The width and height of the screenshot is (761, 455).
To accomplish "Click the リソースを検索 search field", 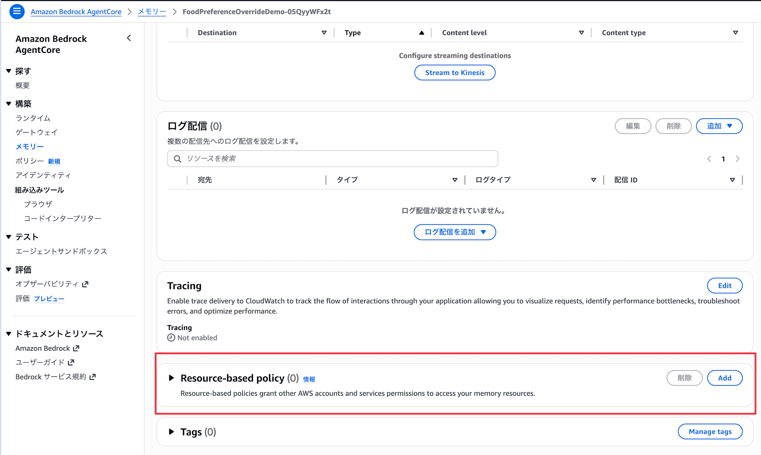I will 332,159.
